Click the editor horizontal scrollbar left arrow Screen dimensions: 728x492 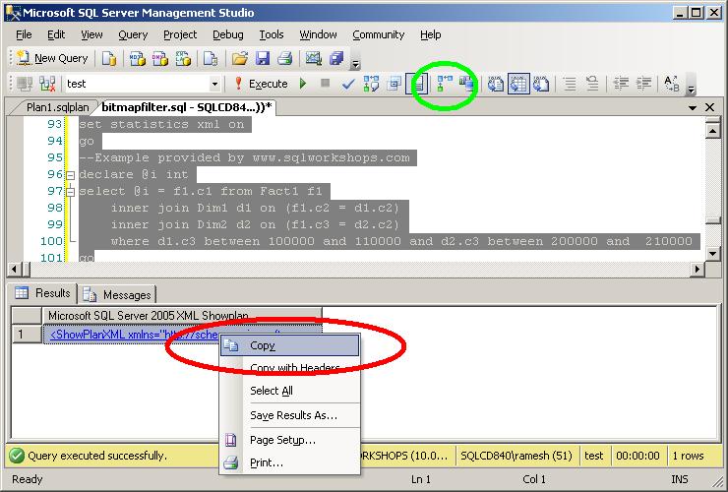point(14,269)
